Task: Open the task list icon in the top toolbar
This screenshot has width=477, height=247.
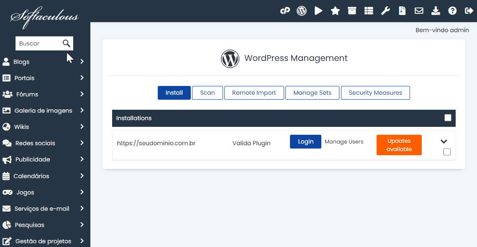Action: (369, 11)
